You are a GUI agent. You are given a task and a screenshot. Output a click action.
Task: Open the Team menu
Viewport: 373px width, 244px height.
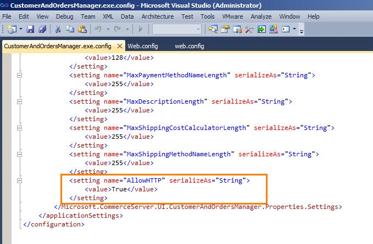[88, 16]
